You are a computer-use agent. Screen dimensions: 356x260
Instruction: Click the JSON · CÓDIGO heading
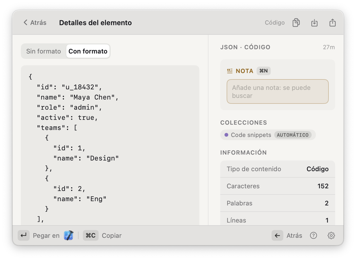point(245,47)
